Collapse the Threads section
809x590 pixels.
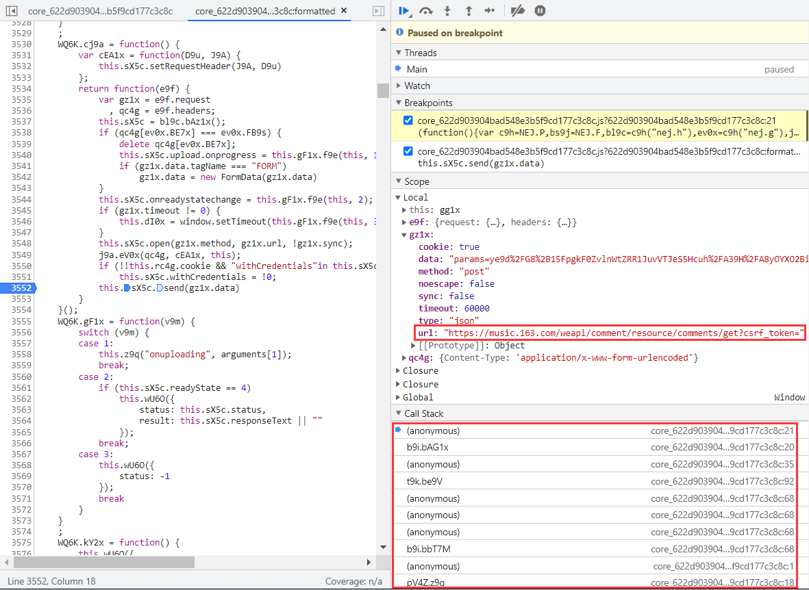(420, 53)
